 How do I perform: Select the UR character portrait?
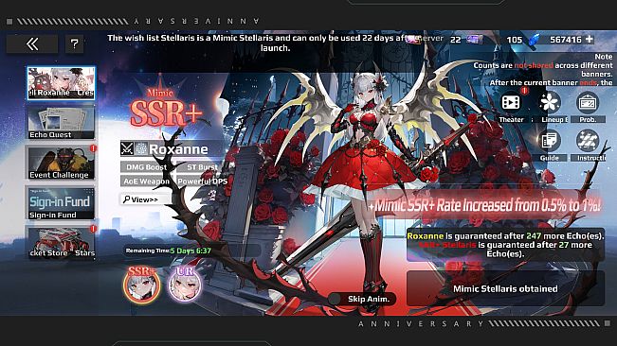tap(185, 285)
